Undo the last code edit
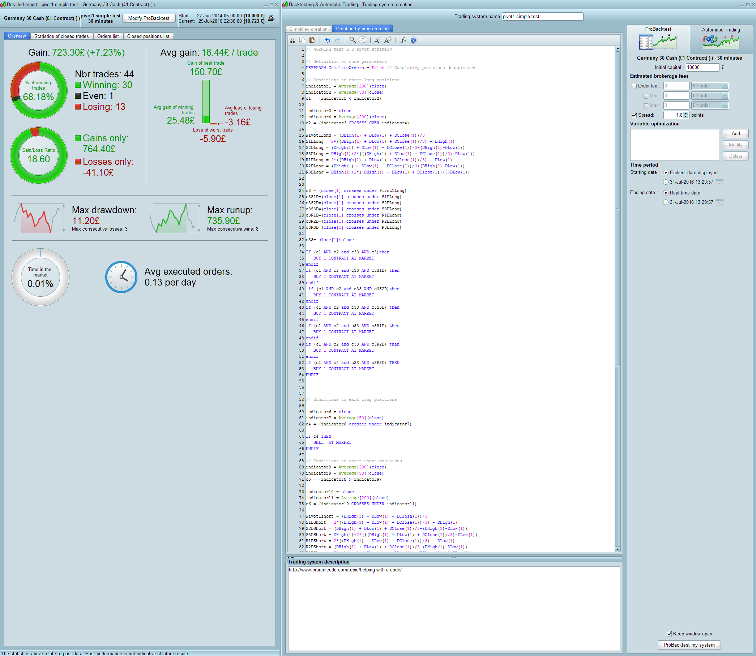Screen dimensions: 756x656 click(327, 40)
